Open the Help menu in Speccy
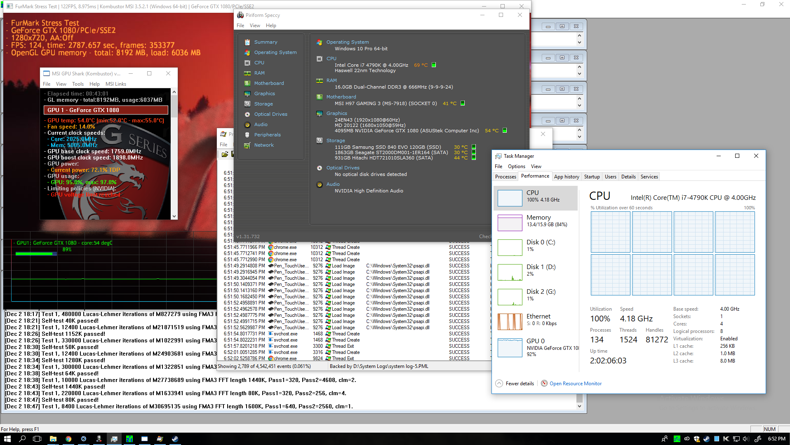790x445 pixels. tap(271, 26)
